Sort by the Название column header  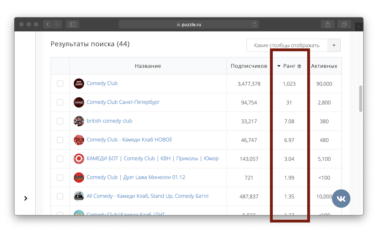click(x=148, y=66)
